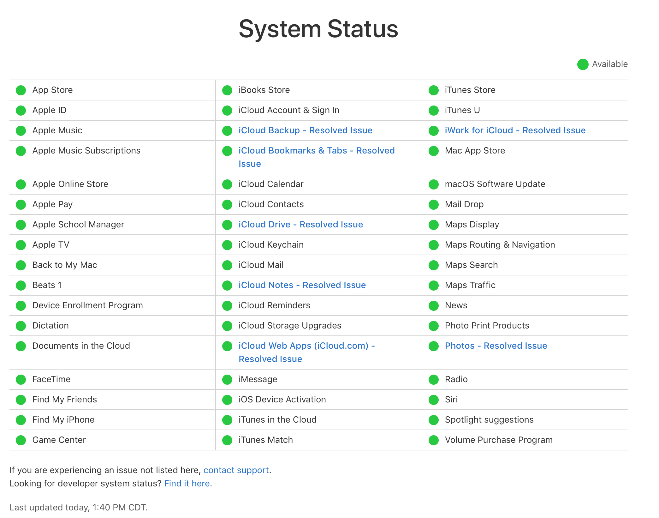Screen dimensions: 659x518
Task: Click the iTunes in the Cloud entry
Action: (x=277, y=420)
